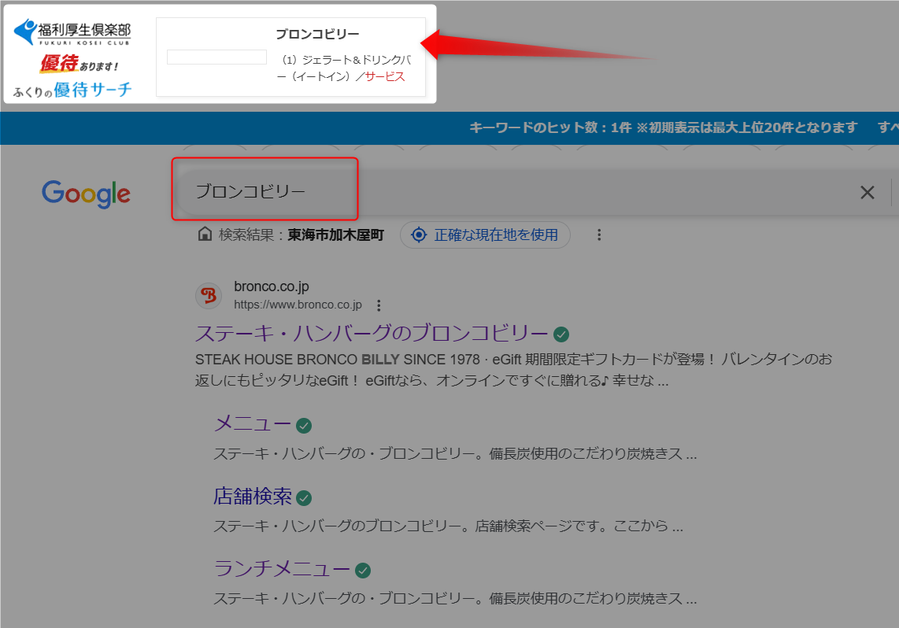Click the ふくりの優待サーチ logo
This screenshot has height=628, width=899.
click(x=72, y=90)
